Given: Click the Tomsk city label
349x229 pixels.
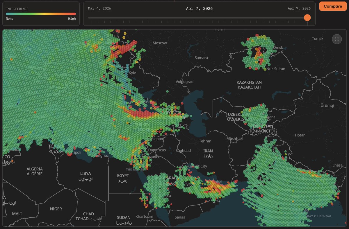Looking at the screenshot, I should click(x=318, y=39).
